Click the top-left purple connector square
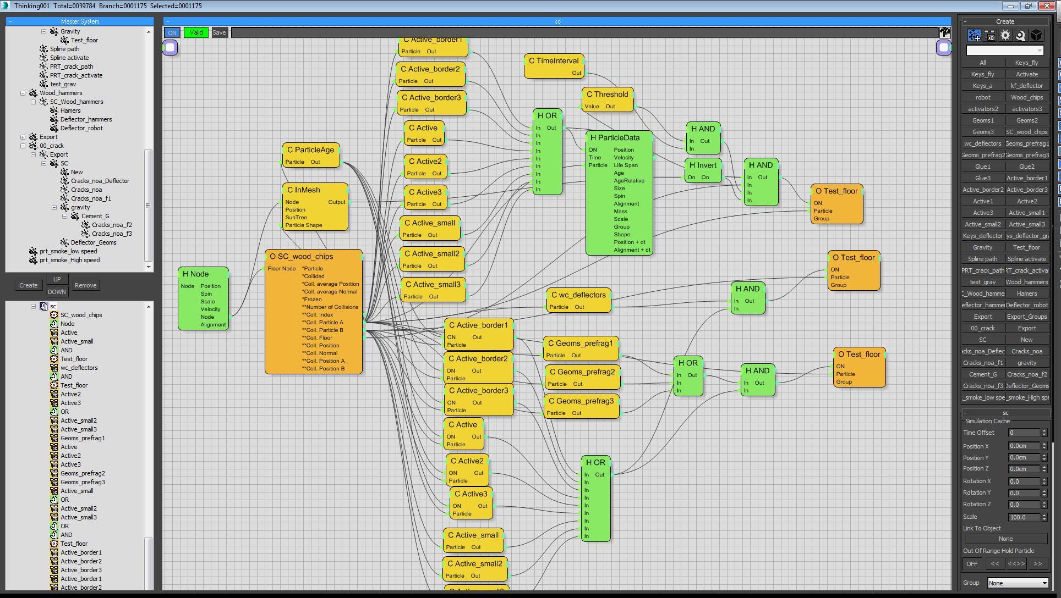 [170, 48]
